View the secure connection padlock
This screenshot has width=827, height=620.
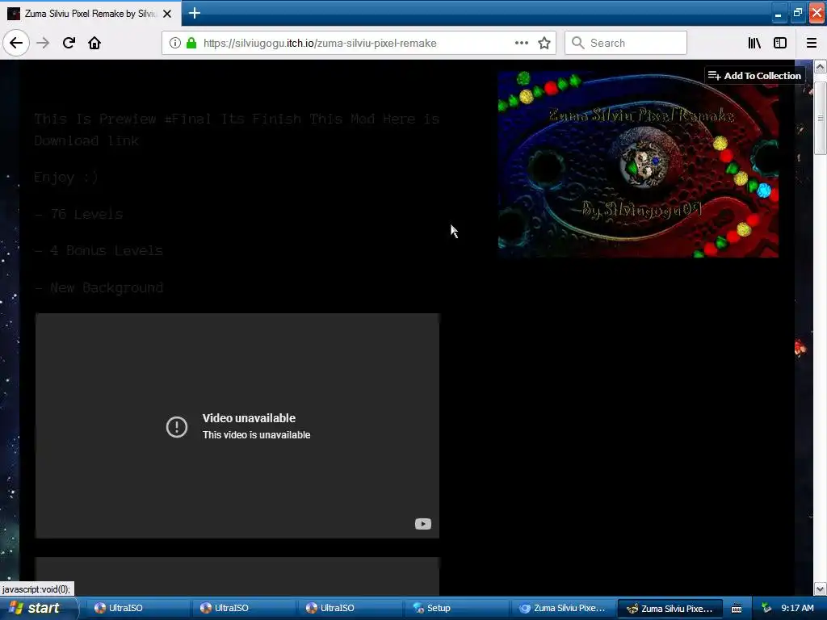191,43
